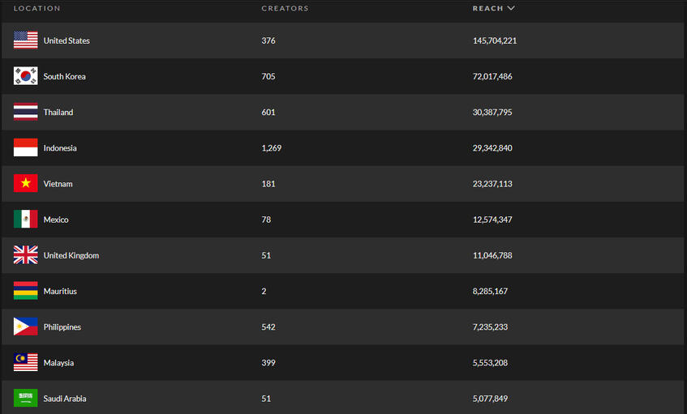Click the sort arrow next to REACH
Image resolution: width=687 pixels, height=414 pixels.
pos(511,8)
